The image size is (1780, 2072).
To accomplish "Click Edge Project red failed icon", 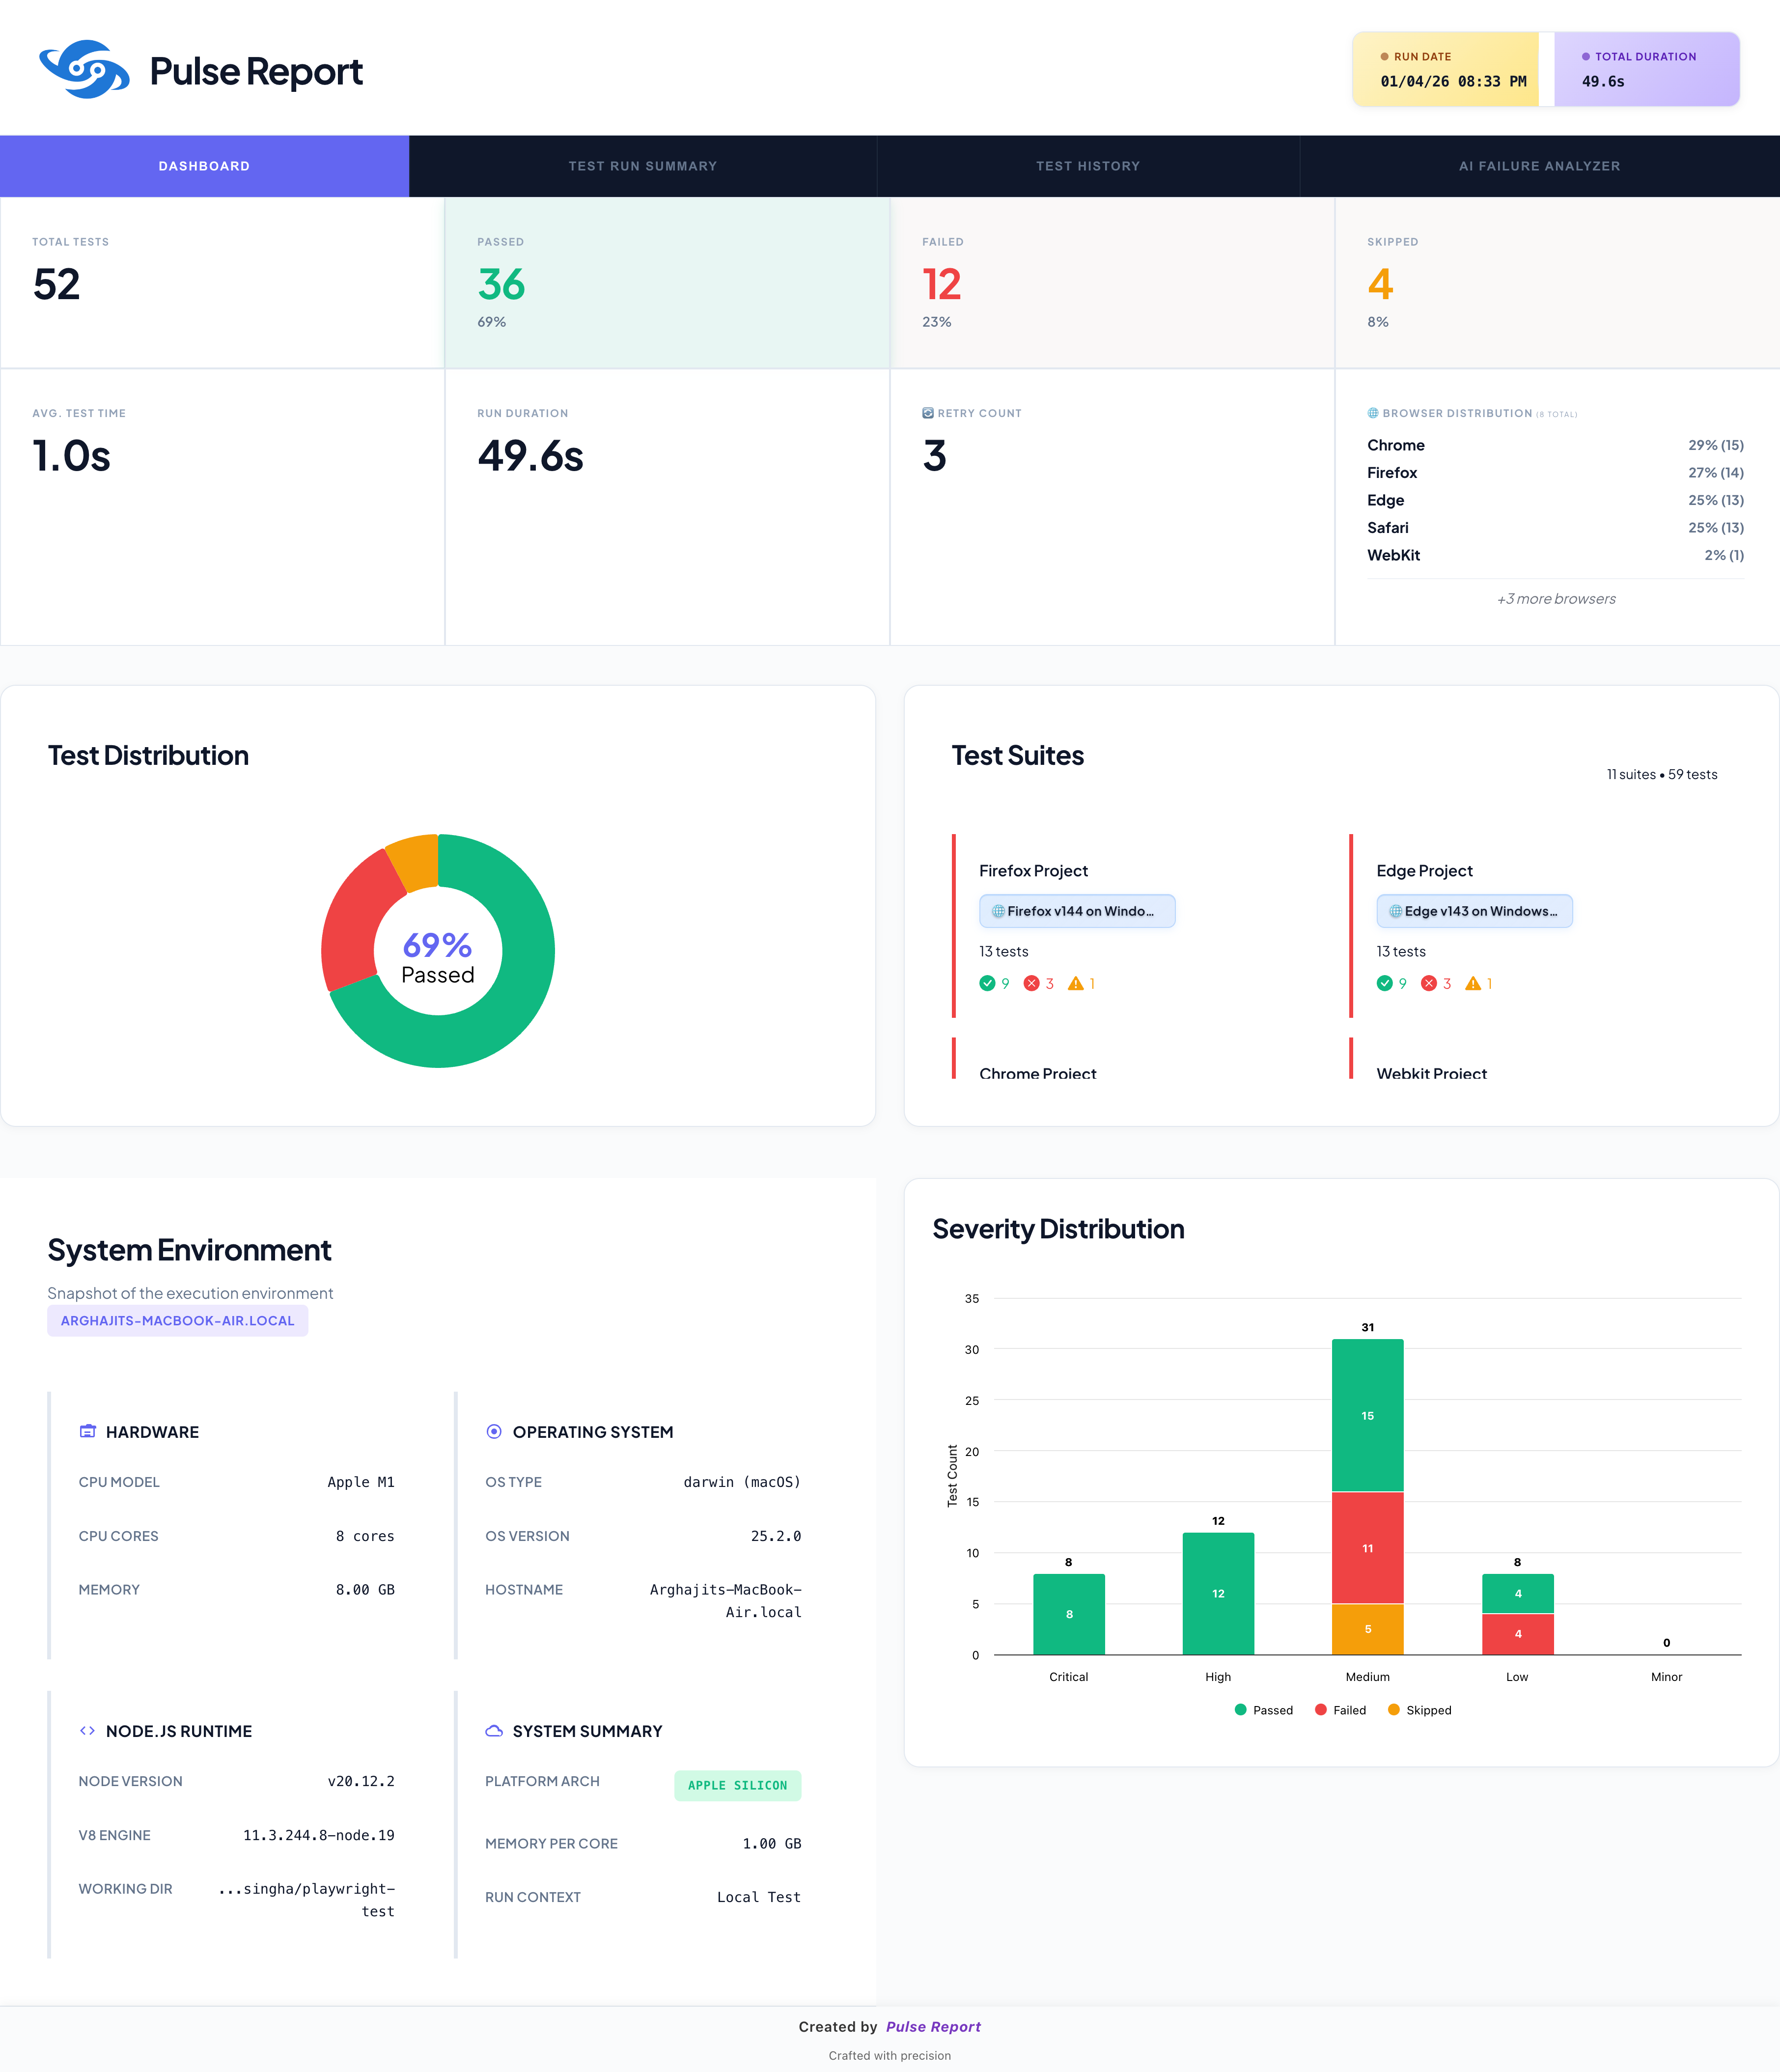I will click(x=1429, y=983).
